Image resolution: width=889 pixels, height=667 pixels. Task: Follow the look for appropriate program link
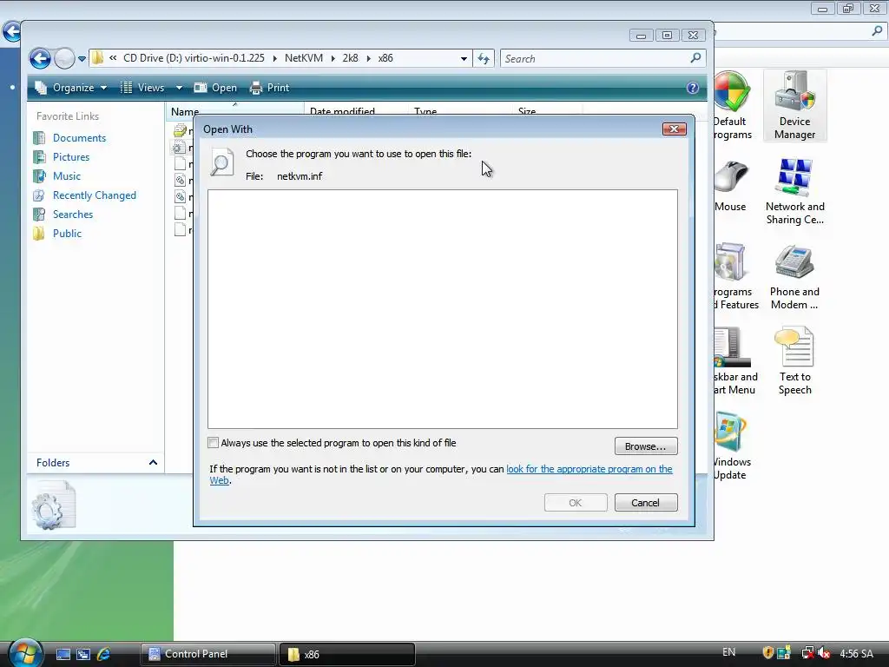(x=589, y=469)
